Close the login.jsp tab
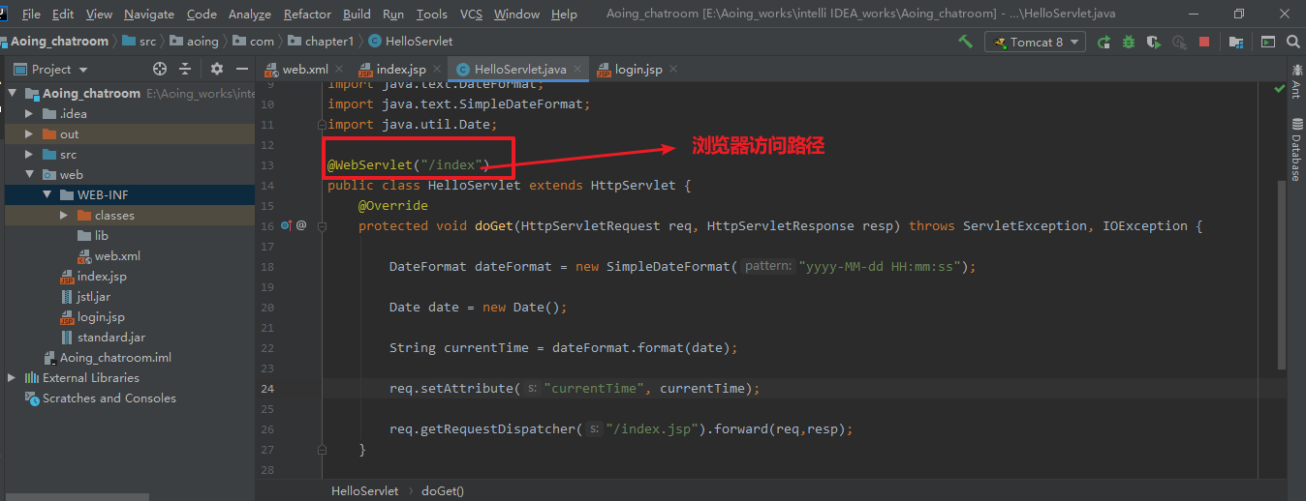Viewport: 1306px width, 501px height. click(x=673, y=70)
